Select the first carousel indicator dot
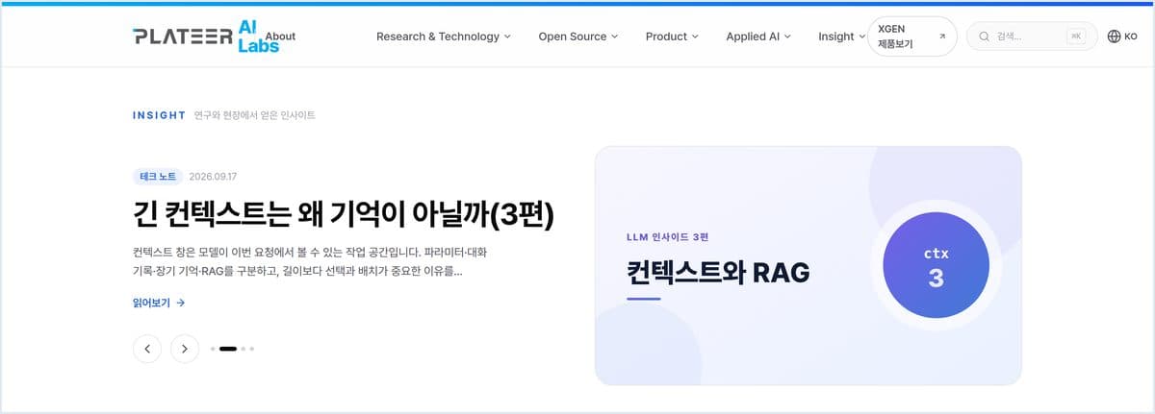The height and width of the screenshot is (414, 1155). click(213, 349)
